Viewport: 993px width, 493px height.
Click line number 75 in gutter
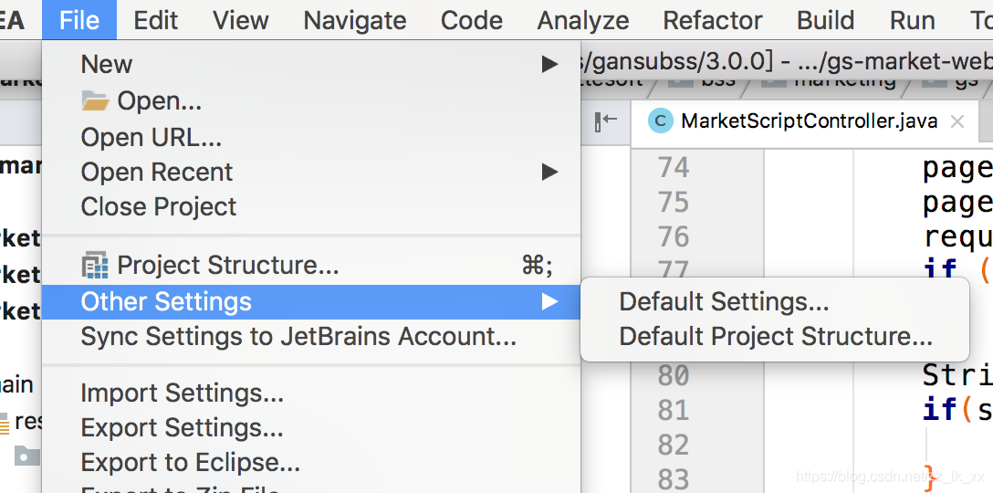click(x=674, y=202)
